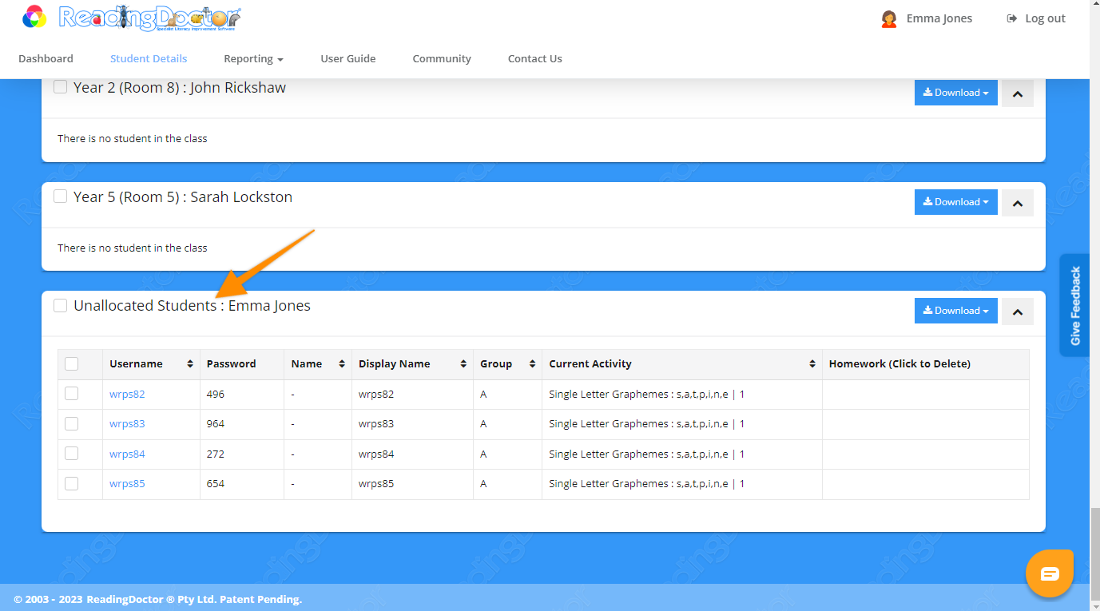1100x611 pixels.
Task: Sort by Display Name column arrows
Action: (x=463, y=364)
